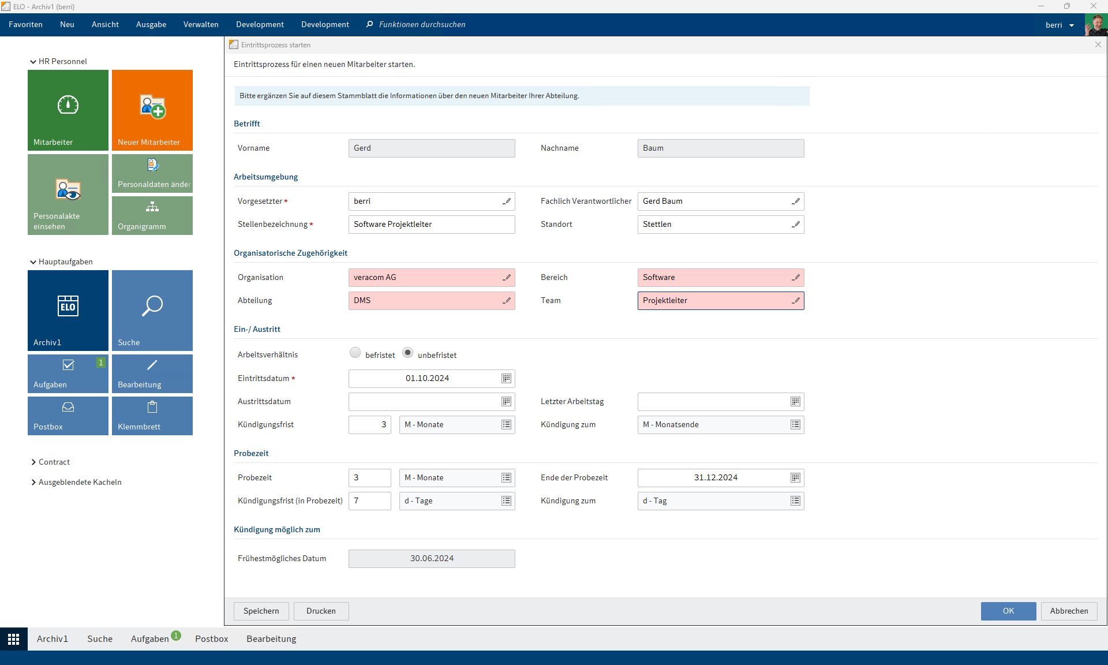The image size is (1108, 665).
Task: Select the unbefristet radio button
Action: tap(407, 353)
